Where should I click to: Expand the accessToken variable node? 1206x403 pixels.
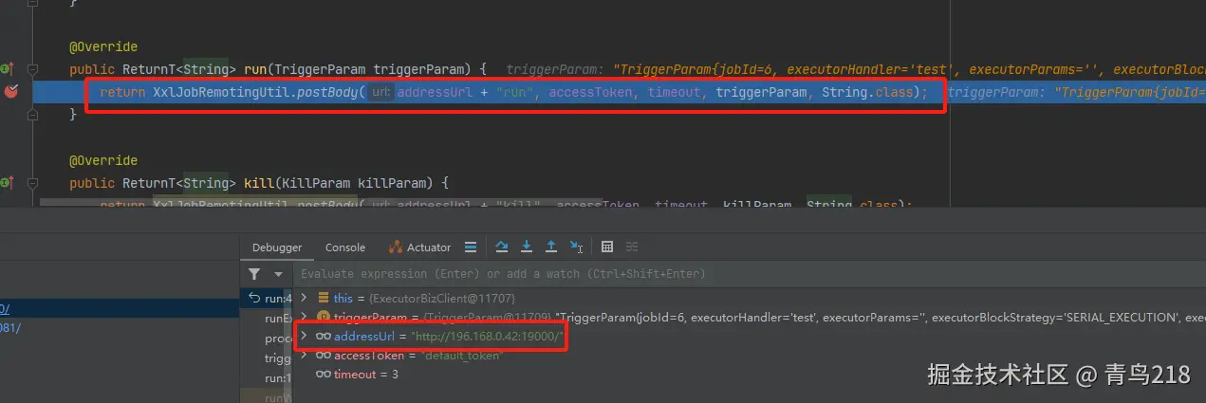tap(304, 356)
